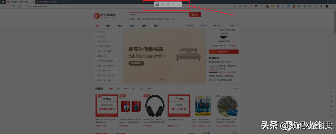Viewport: 336px width, 134px height.
Task: Expand 百科 dropdown in main navigation
Action: point(145,26)
